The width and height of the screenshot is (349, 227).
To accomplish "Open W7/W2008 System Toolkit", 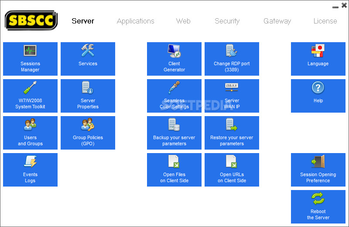I will [x=30, y=96].
